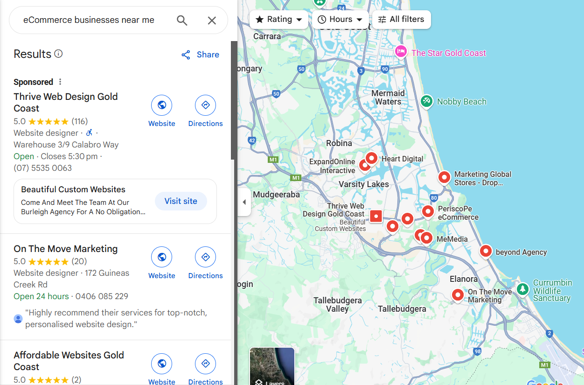Open Thrive Web Design website icon

pos(162,105)
